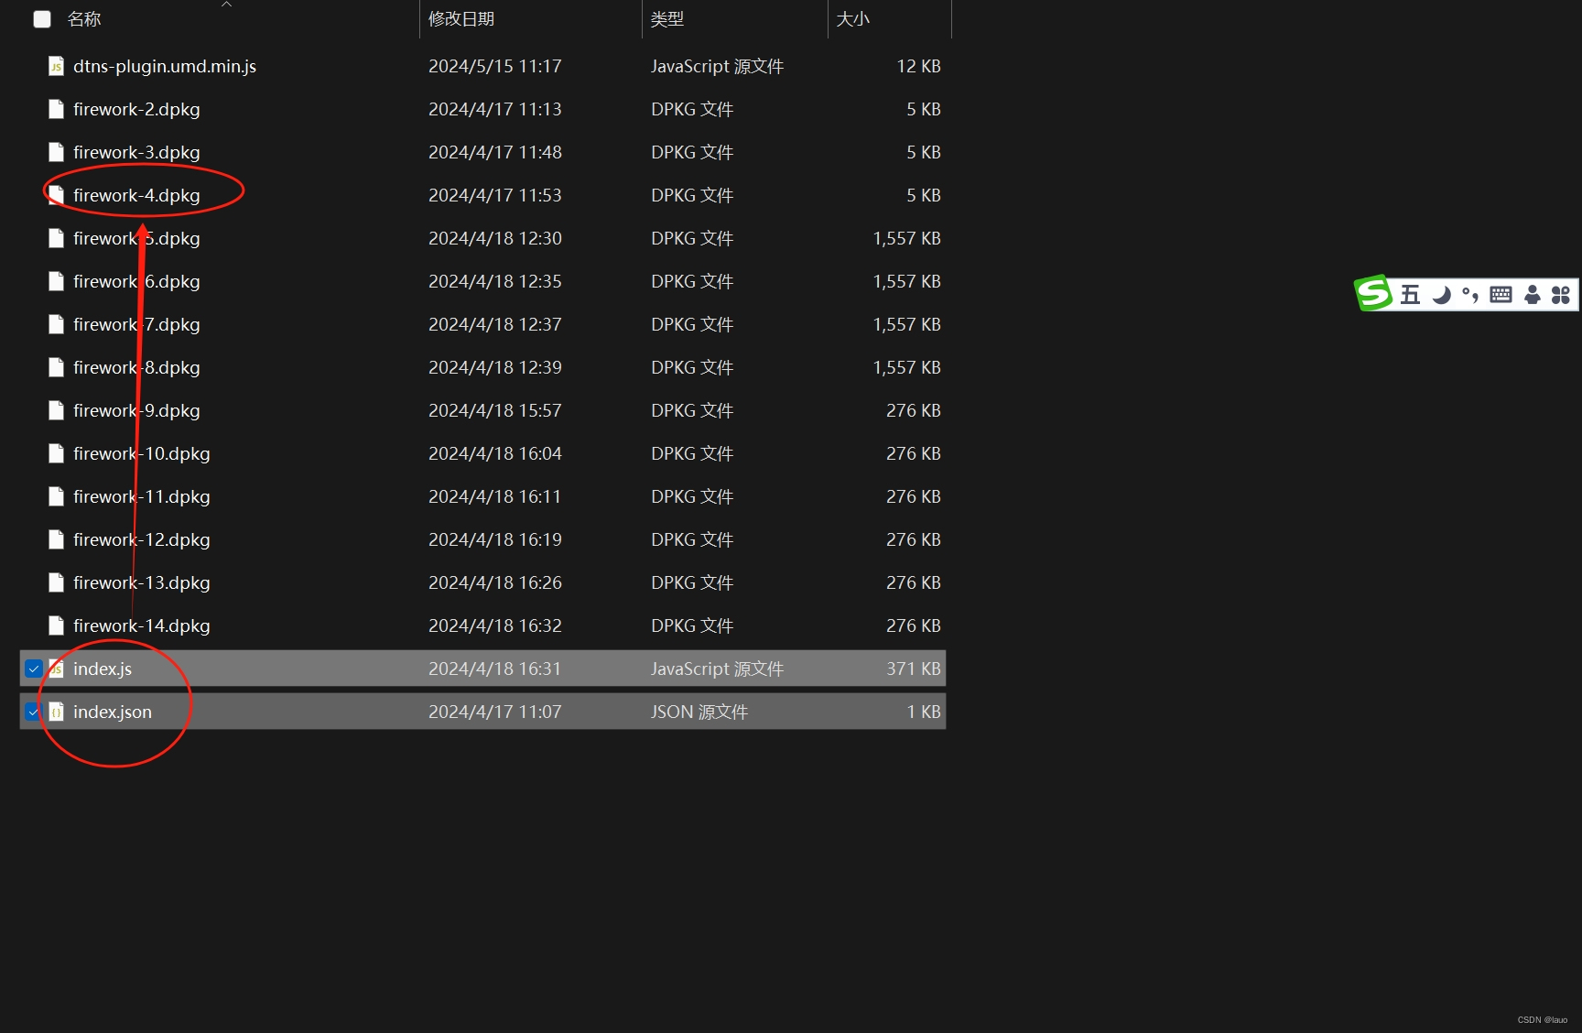Click the date 2024/4/17 11:07
Image resolution: width=1582 pixels, height=1033 pixels.
pyautogui.click(x=495, y=712)
